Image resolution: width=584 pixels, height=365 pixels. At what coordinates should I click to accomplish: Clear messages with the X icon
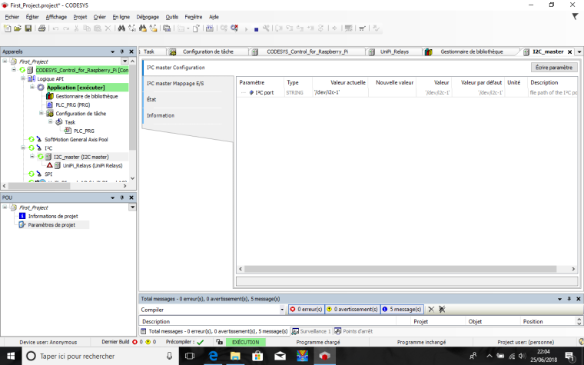(431, 310)
